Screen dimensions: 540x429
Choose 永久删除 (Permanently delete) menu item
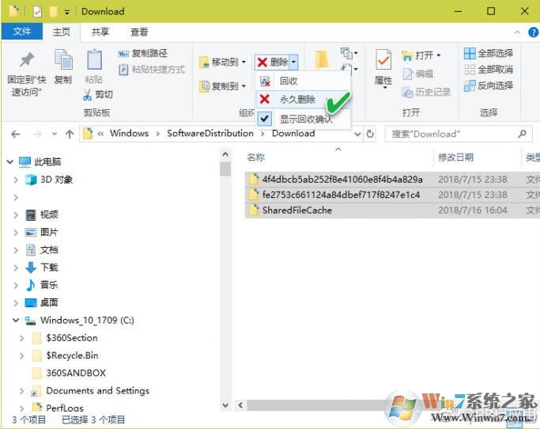tap(303, 100)
